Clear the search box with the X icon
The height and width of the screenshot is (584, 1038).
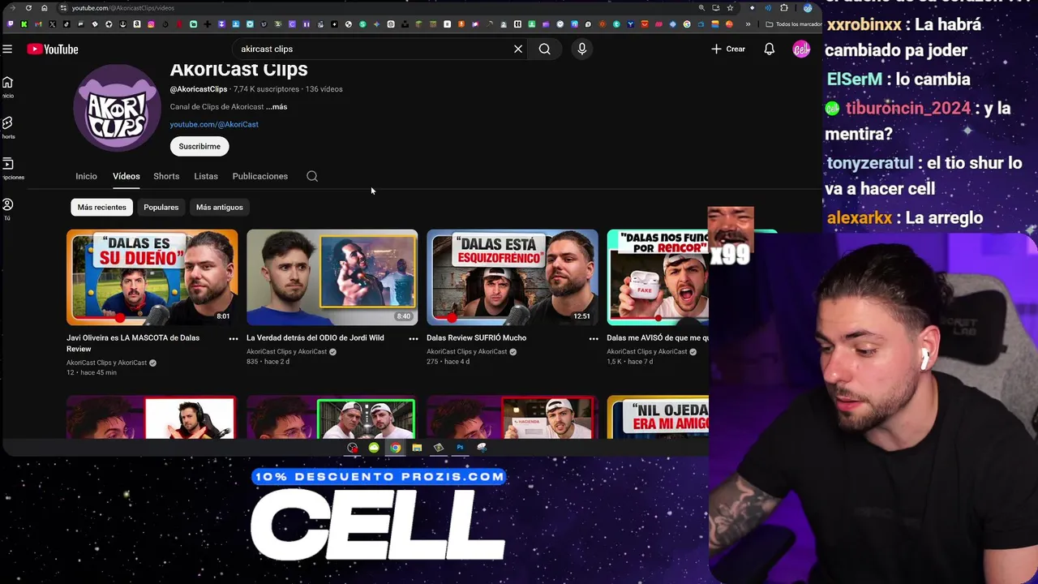(x=518, y=49)
